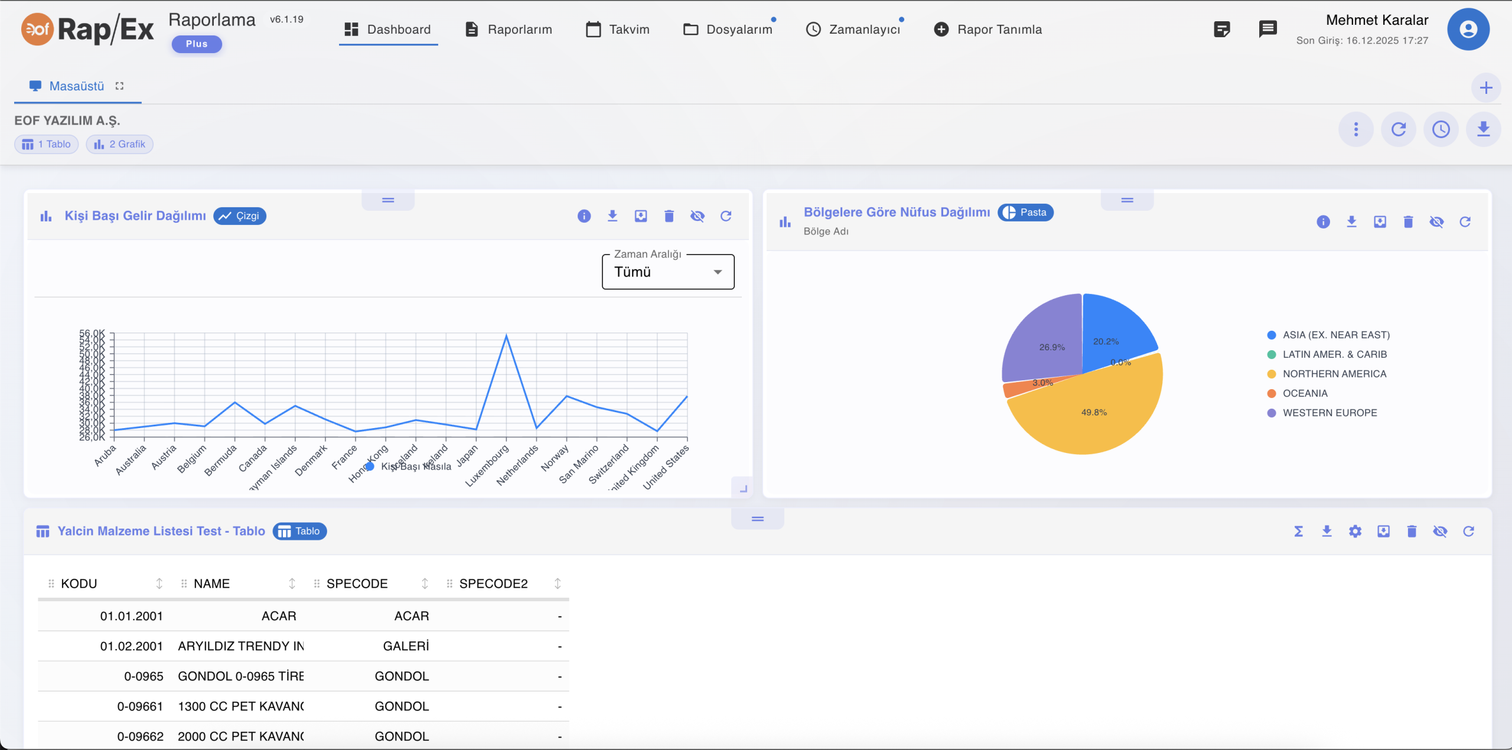
Task: Toggle visibility of the pie chart widget
Action: [x=1436, y=221]
